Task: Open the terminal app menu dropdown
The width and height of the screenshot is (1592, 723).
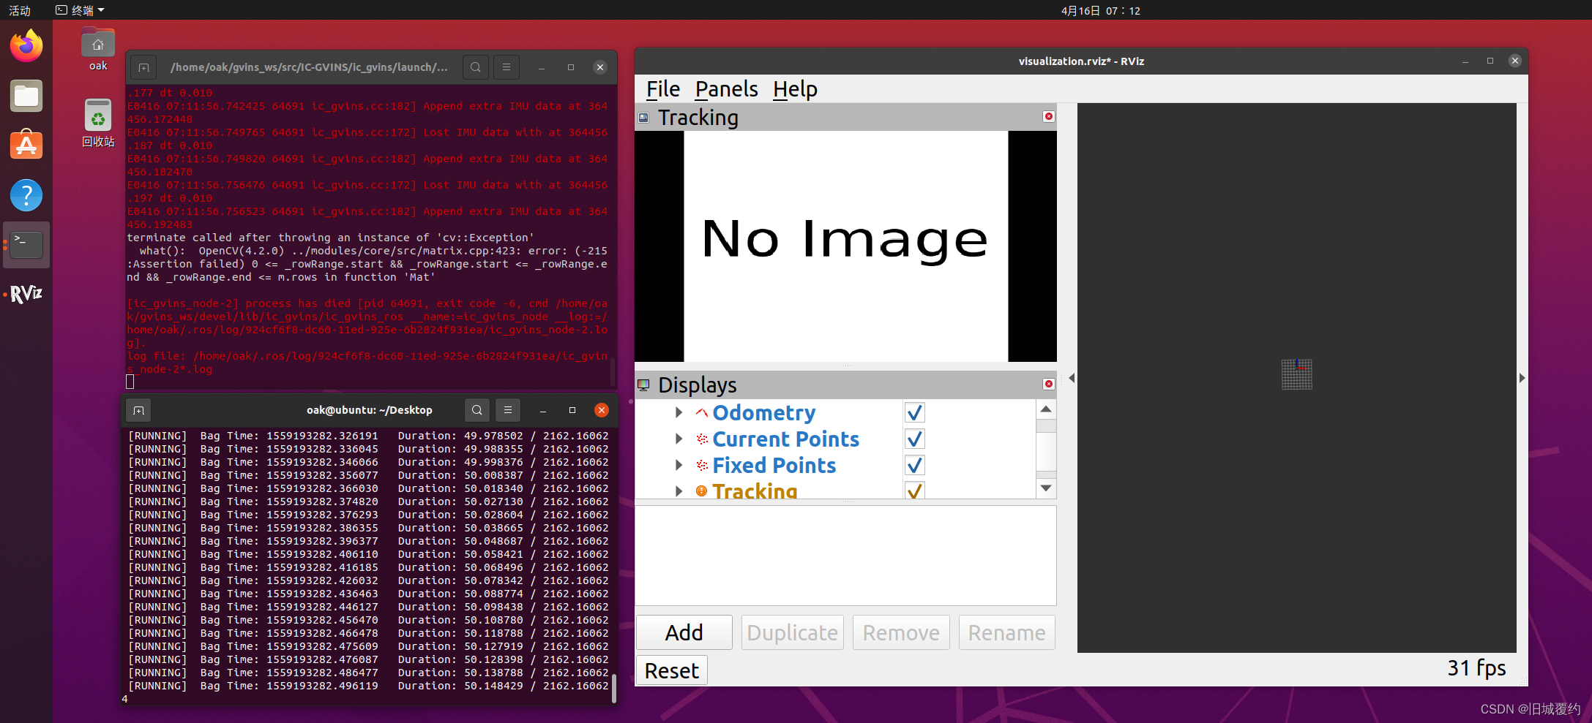Action: coord(81,10)
